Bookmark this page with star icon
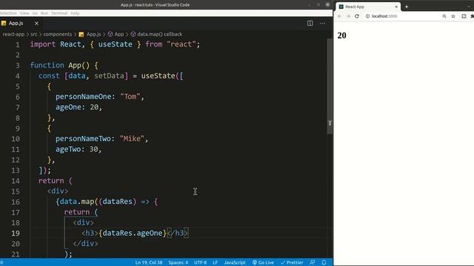 (x=453, y=16)
